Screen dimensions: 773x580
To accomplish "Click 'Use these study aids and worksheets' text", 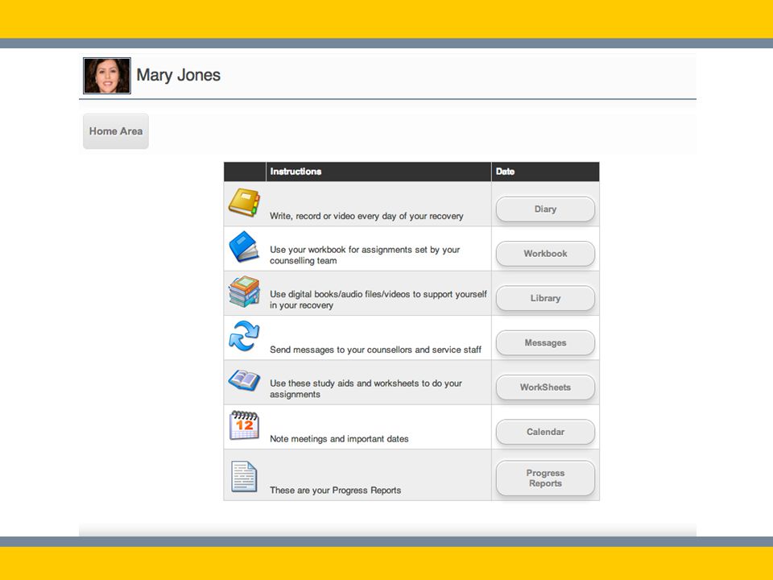I will tap(344, 383).
